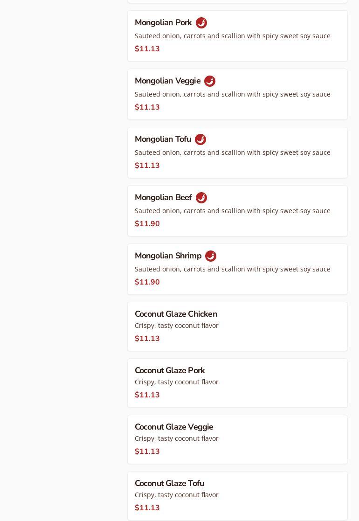Click the Coconut Glaze Chicken $11.13 price
The image size is (359, 521).
pyautogui.click(x=147, y=339)
